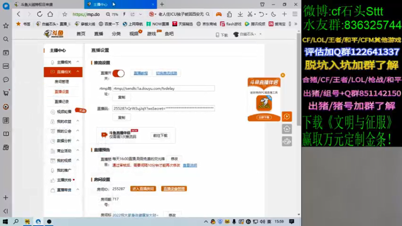Click 查看说明 link

click(190, 166)
